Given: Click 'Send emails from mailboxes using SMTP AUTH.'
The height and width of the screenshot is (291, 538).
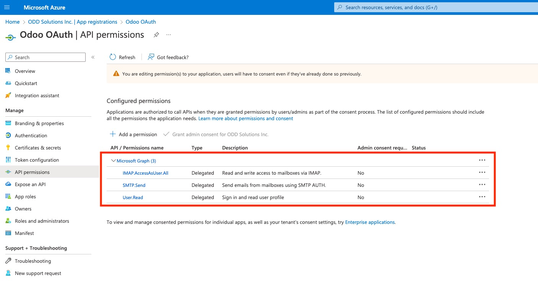Looking at the screenshot, I should [x=274, y=185].
